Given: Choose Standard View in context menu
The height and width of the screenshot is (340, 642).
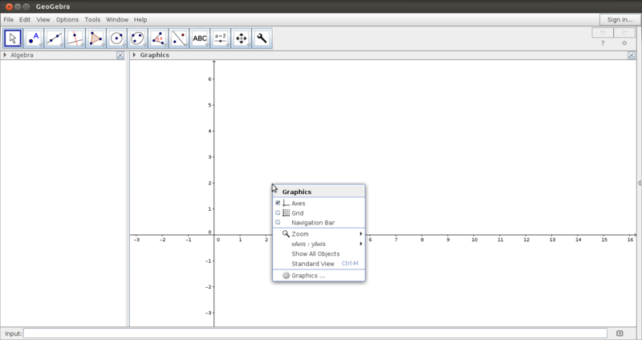Looking at the screenshot, I should [319, 264].
